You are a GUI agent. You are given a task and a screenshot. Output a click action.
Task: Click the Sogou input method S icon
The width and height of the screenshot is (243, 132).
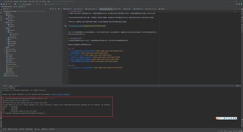click(x=217, y=118)
